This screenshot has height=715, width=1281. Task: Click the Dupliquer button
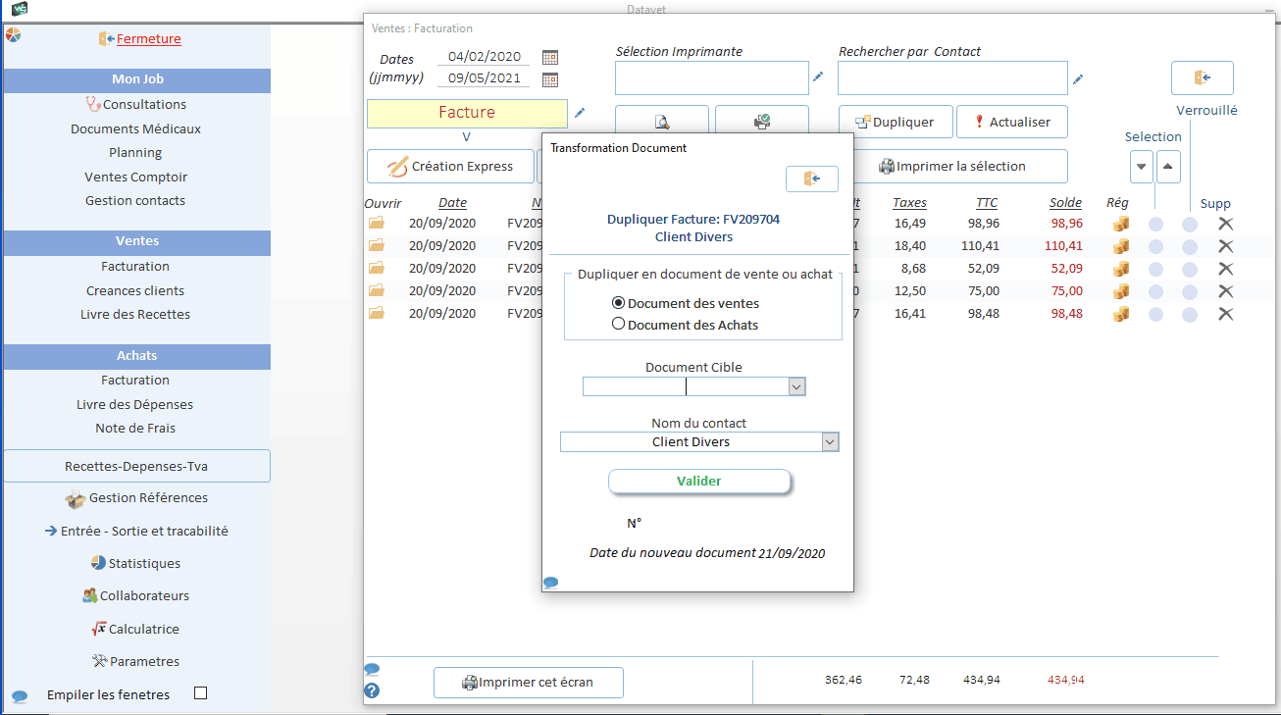(895, 122)
